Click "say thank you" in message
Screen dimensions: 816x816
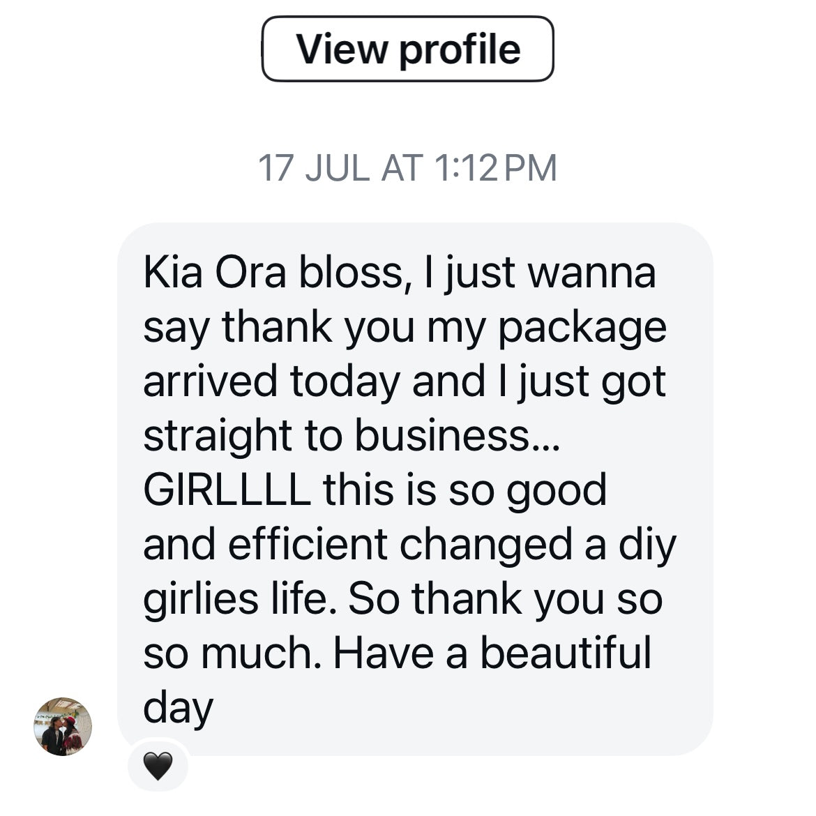pos(278,327)
